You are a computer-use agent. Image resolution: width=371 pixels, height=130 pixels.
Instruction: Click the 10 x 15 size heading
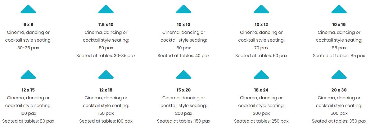click(339, 25)
